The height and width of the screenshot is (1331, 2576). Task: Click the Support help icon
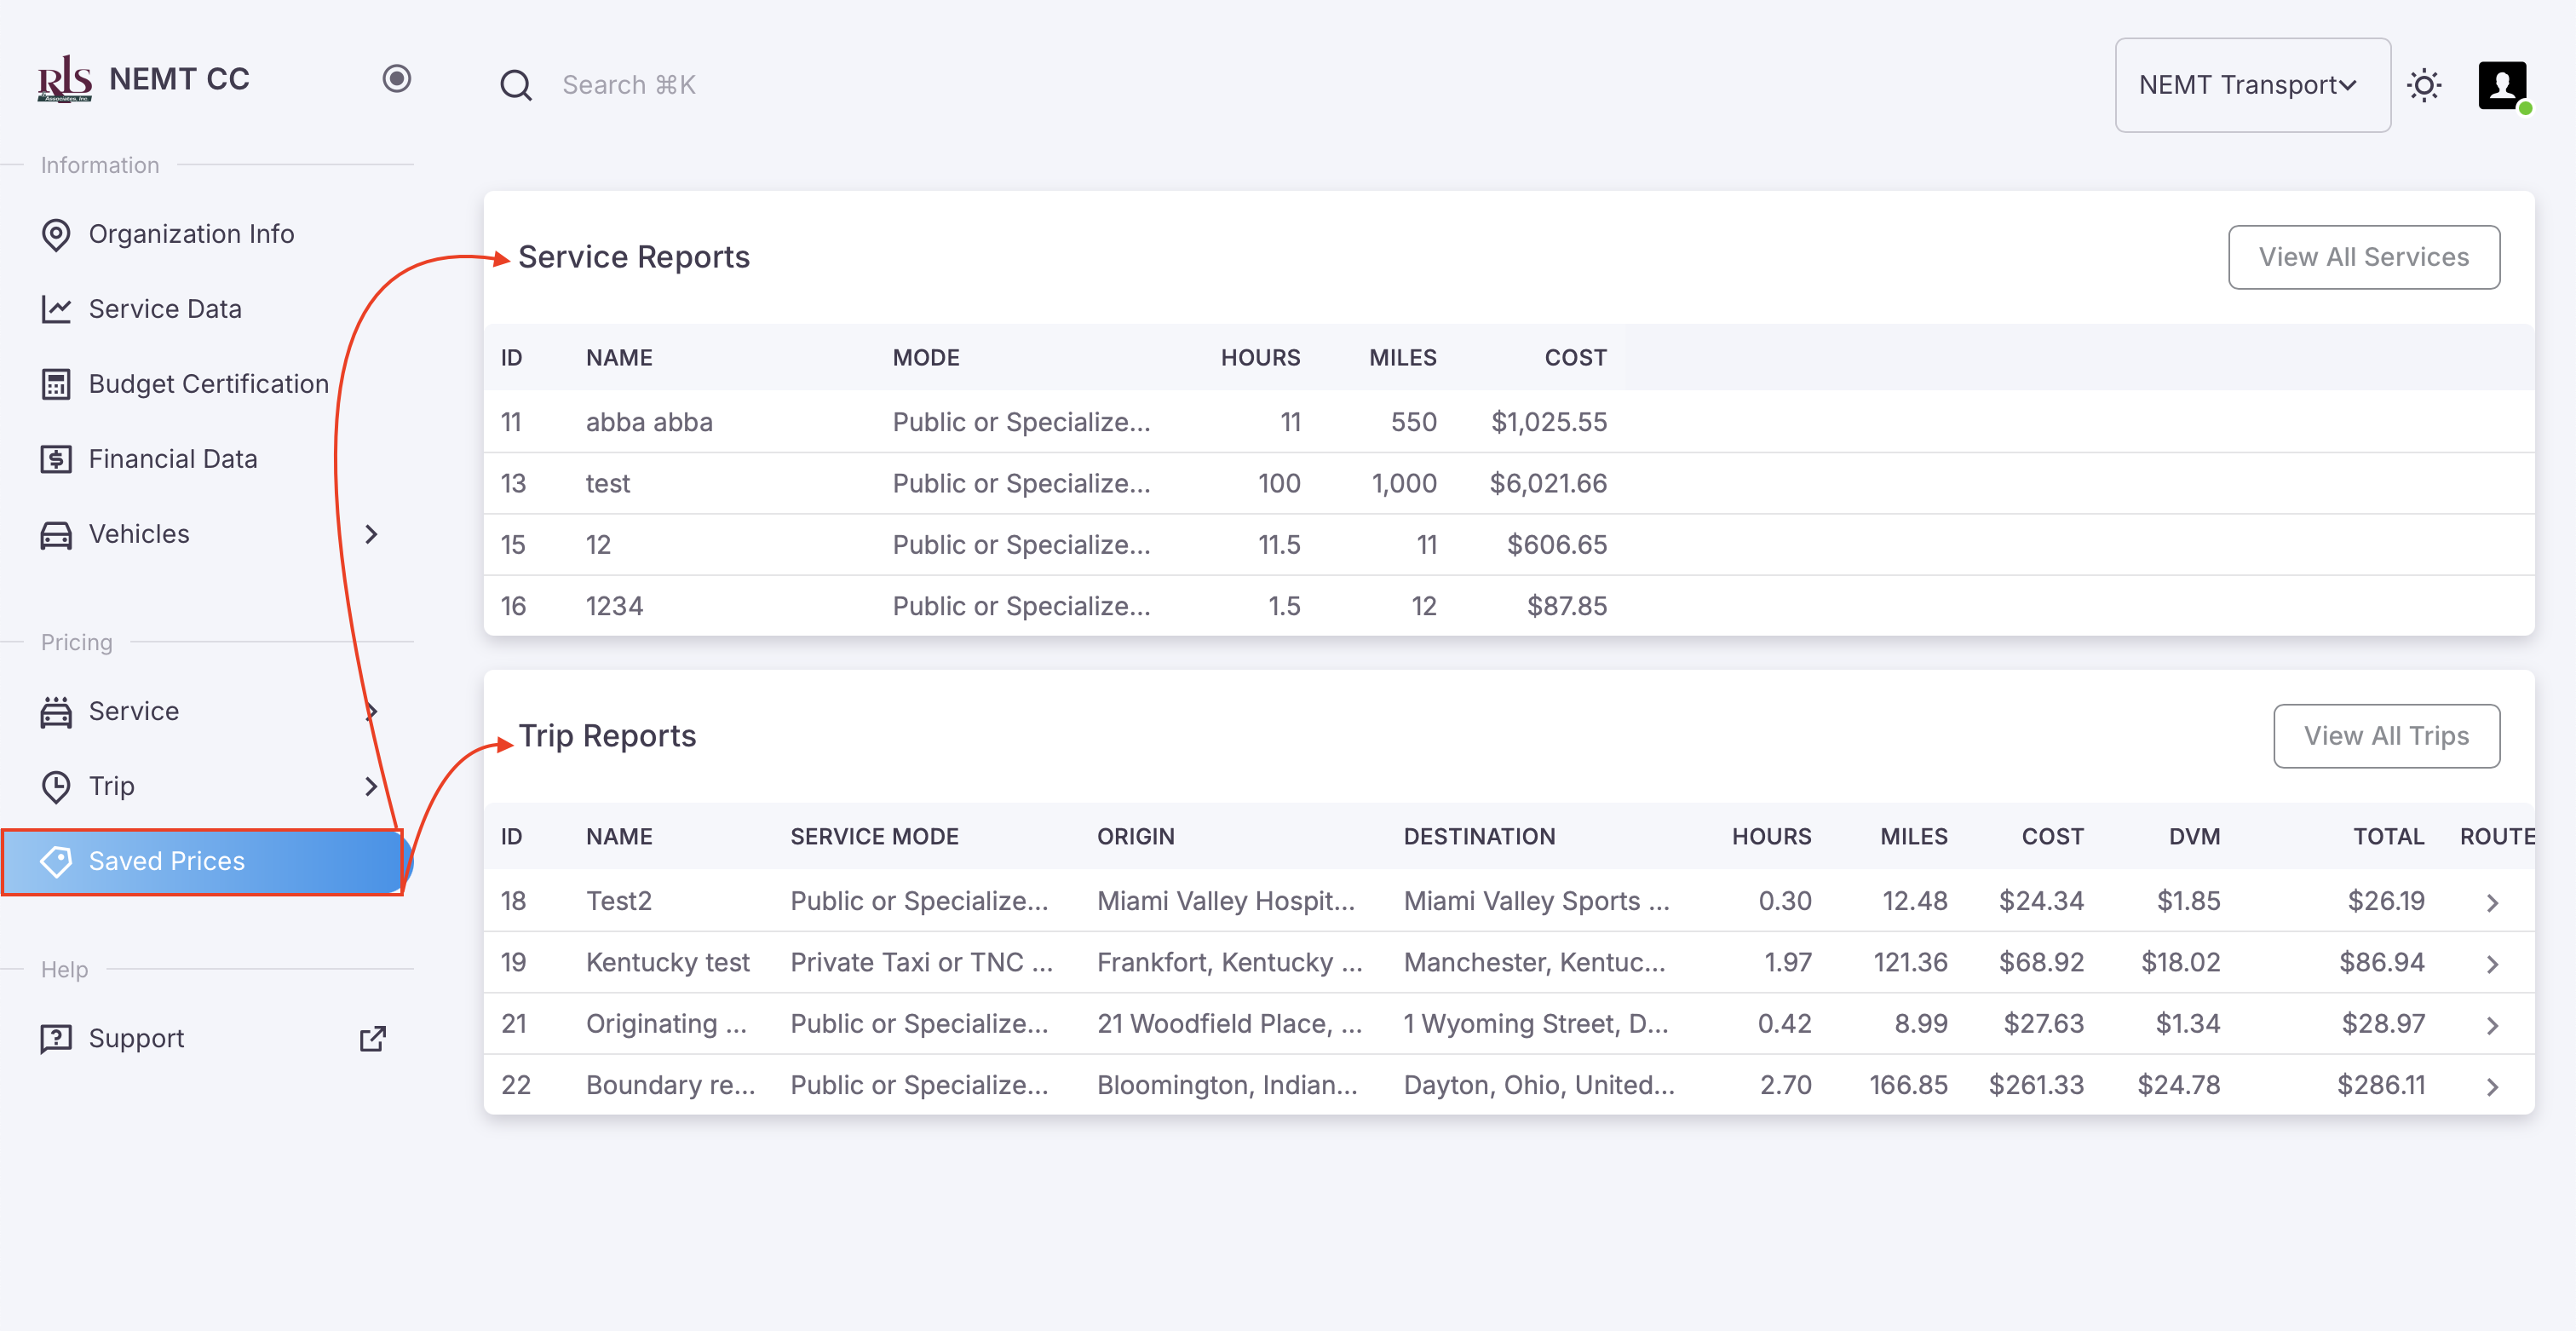click(x=56, y=1039)
